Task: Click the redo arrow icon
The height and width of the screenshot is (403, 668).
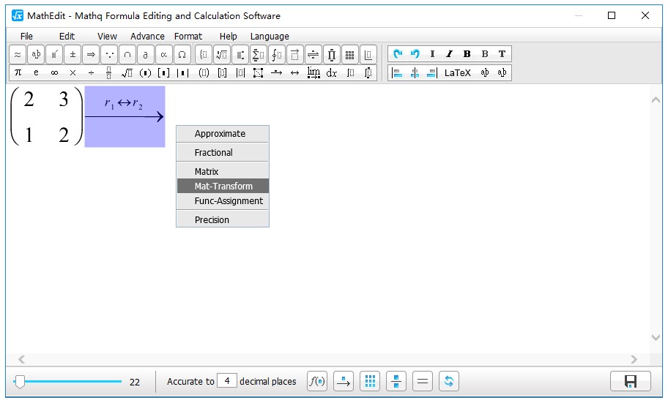Action: click(x=398, y=53)
